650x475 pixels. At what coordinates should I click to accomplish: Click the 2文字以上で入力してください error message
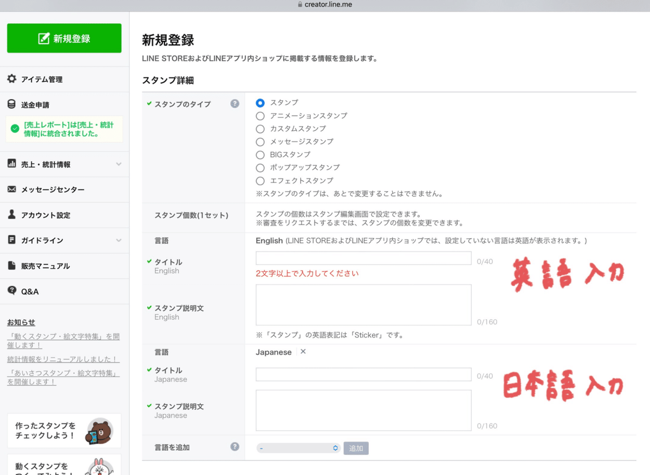307,274
